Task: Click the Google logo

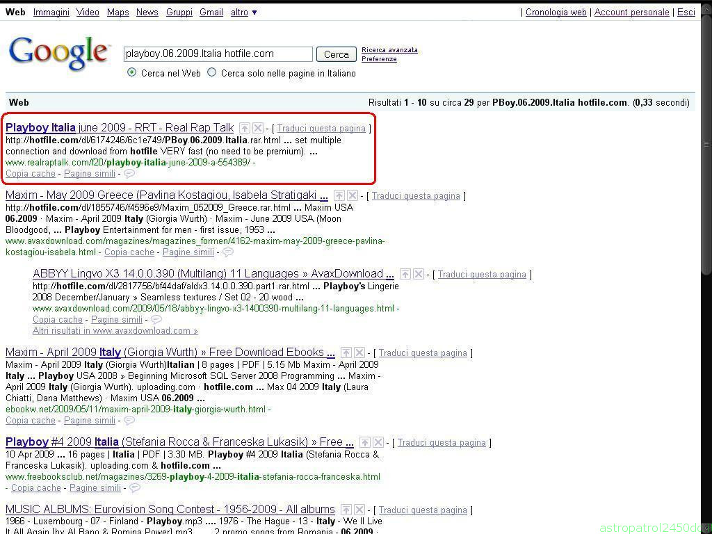Action: 59,54
